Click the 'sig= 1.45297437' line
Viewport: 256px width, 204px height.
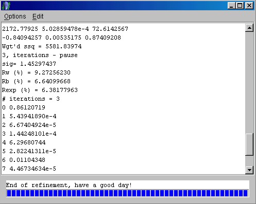pyautogui.click(x=29, y=64)
